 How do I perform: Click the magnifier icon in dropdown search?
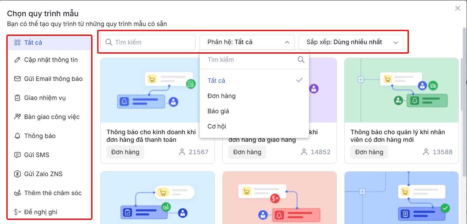[x=301, y=60]
